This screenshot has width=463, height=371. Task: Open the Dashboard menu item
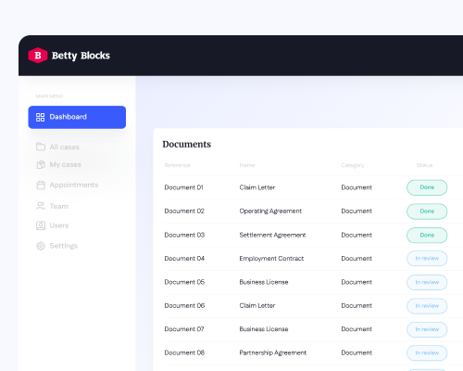click(x=77, y=117)
